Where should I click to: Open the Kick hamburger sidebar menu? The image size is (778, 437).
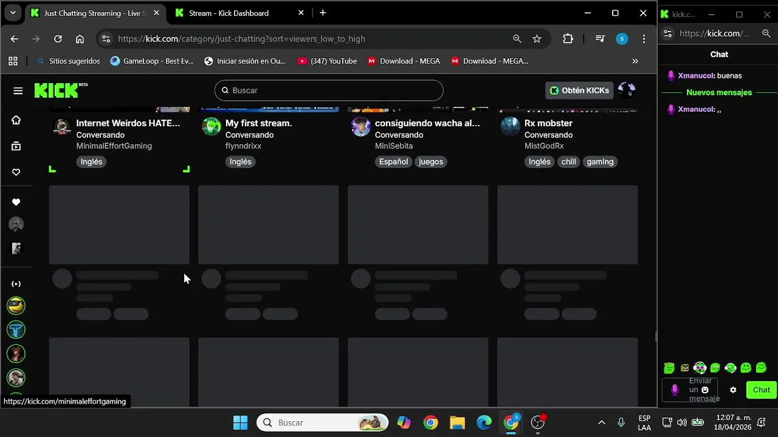(x=18, y=90)
